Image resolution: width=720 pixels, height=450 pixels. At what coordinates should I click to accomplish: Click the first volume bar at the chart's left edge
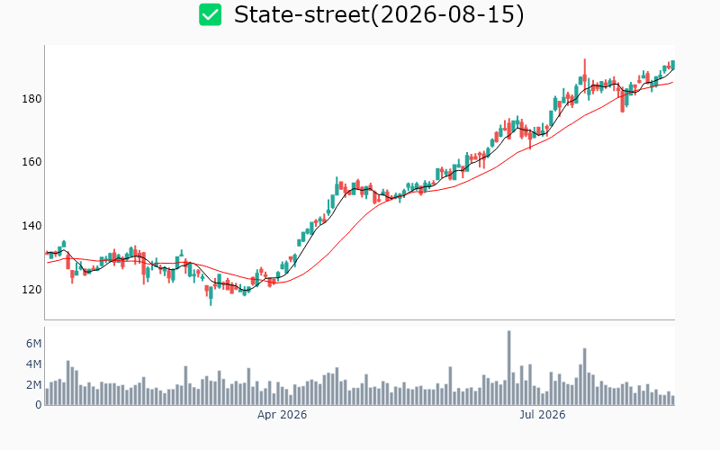[47, 397]
